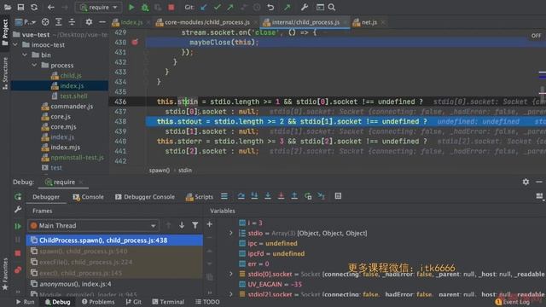Expand the stdio[0].socket variable
The image size is (546, 307).
(x=230, y=275)
